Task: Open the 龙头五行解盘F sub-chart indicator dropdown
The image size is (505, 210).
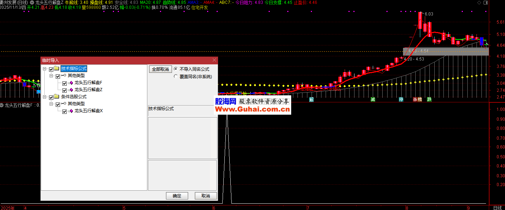Action: point(2,105)
